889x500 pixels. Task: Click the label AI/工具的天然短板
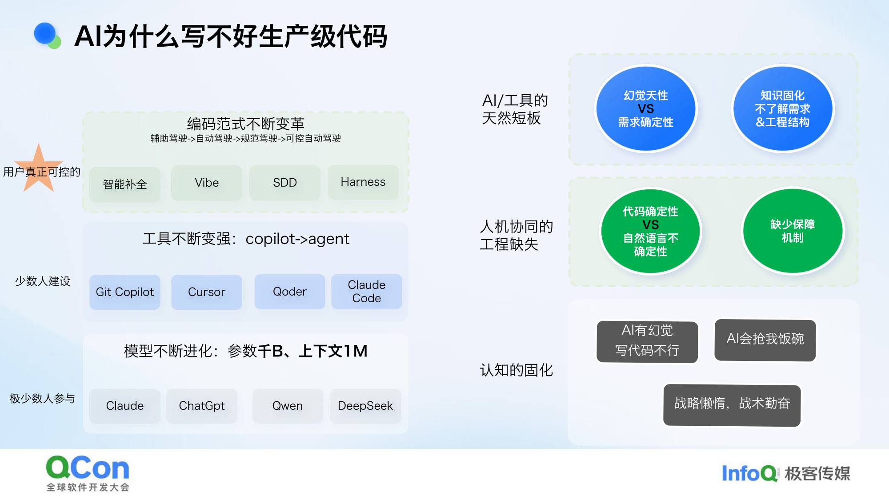pyautogui.click(x=515, y=109)
